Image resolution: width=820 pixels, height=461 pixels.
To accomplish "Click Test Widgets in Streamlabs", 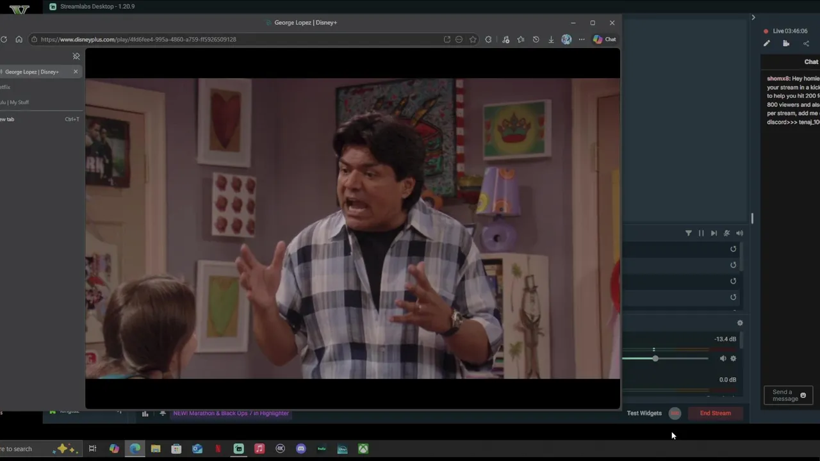I will [x=644, y=413].
